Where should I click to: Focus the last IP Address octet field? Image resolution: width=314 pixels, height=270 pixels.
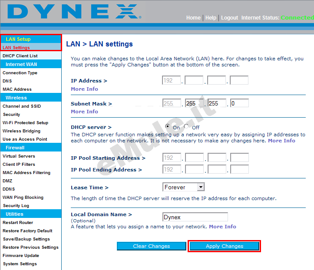point(239,80)
